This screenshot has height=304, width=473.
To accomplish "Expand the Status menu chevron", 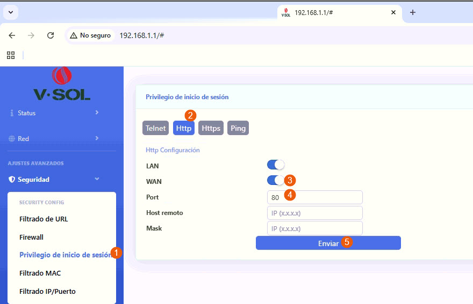I will [97, 113].
